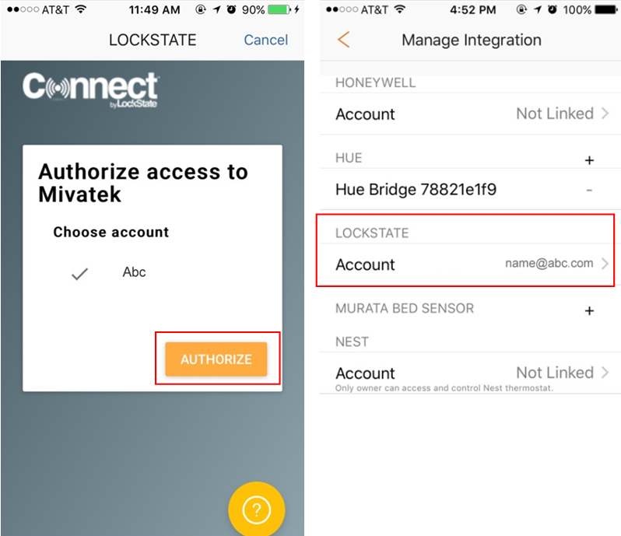
Task: Tap the Authorize access to Mivatek heading
Action: point(143,183)
